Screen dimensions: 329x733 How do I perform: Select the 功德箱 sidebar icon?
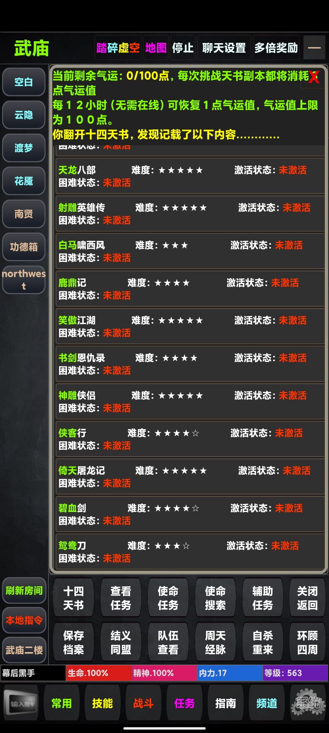pyautogui.click(x=24, y=247)
